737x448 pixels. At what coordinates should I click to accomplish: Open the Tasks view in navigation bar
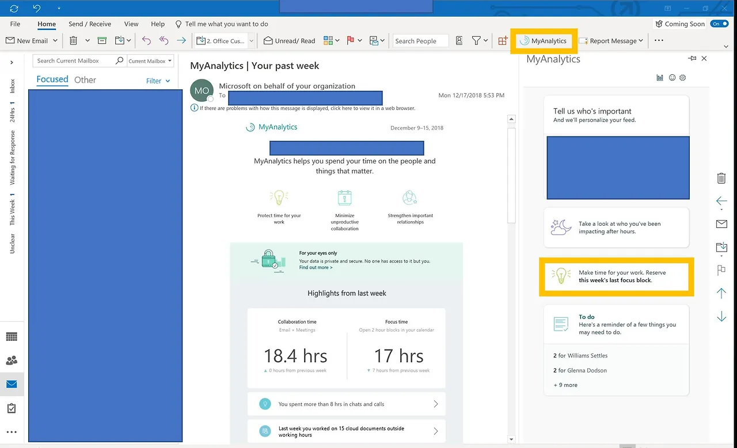click(12, 408)
